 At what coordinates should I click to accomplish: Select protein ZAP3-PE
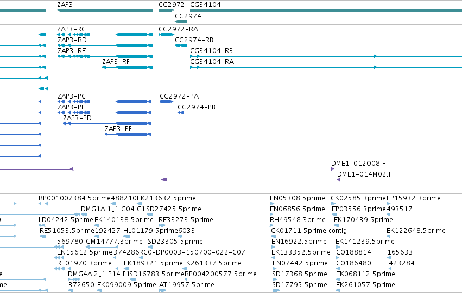click(104, 113)
